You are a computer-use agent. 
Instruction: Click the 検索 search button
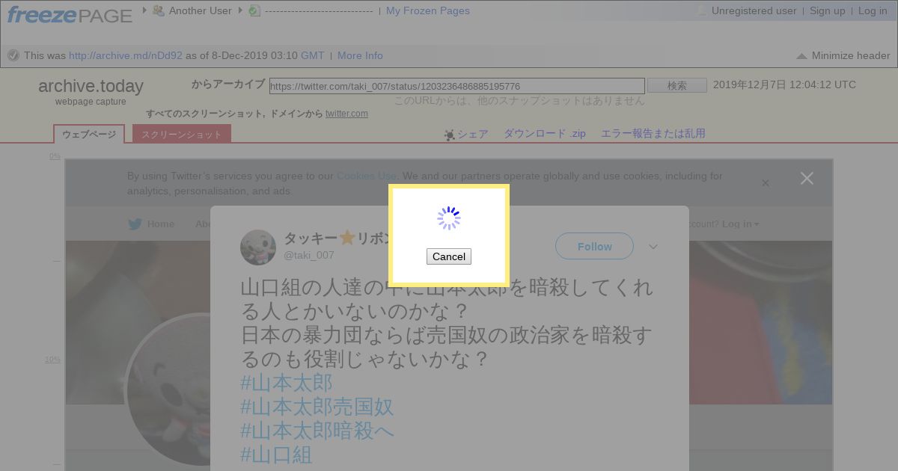click(x=677, y=86)
